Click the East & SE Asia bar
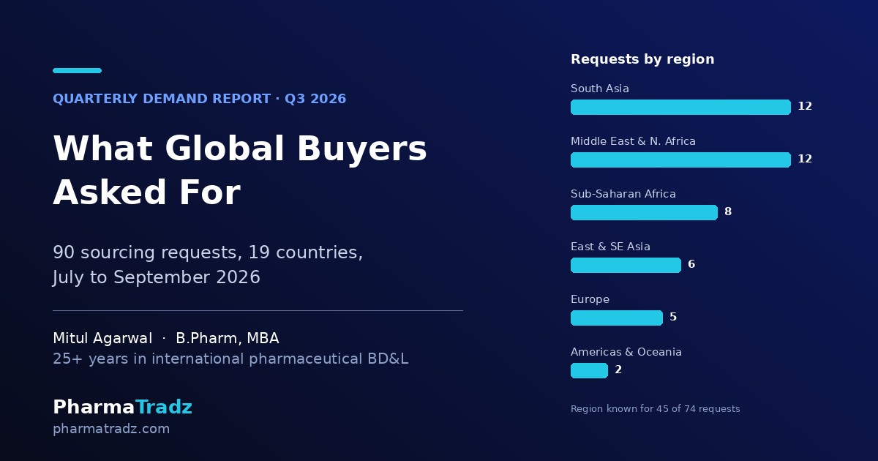 click(x=626, y=265)
